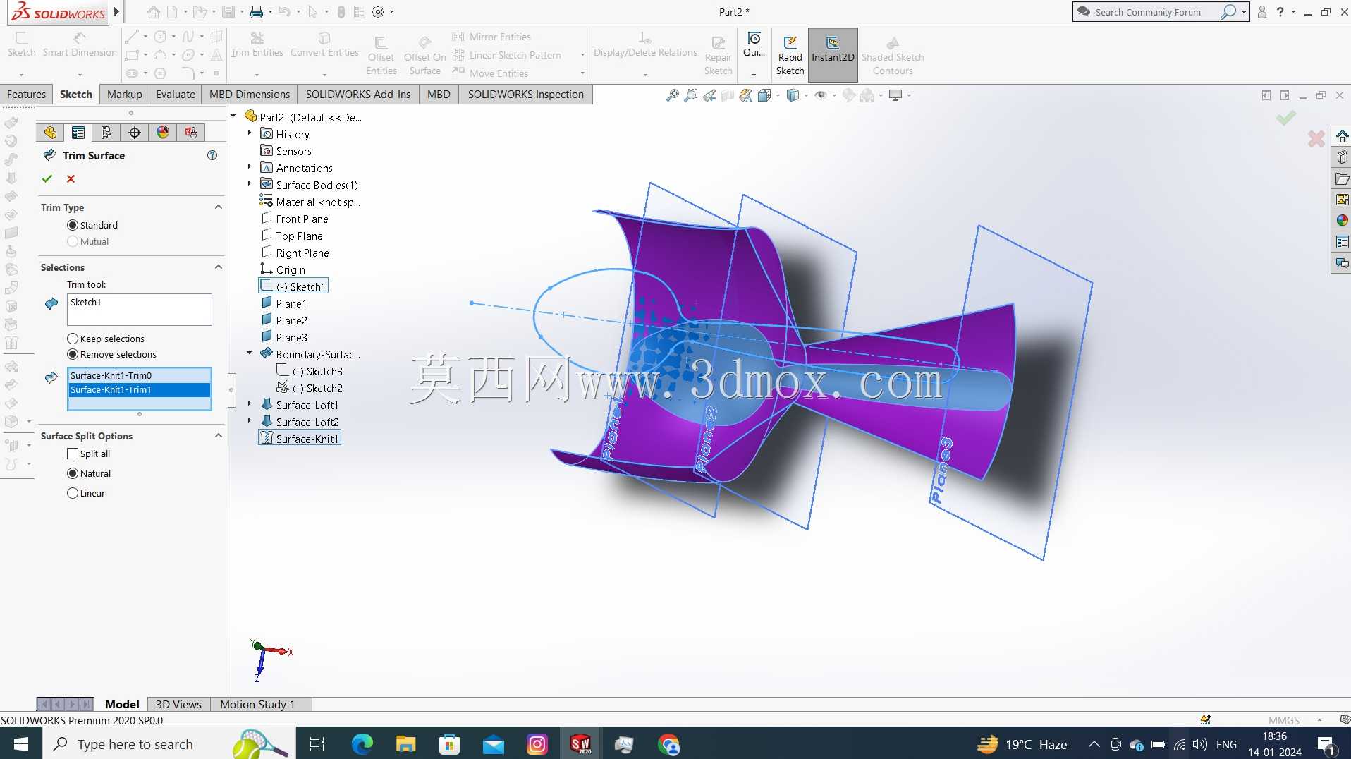The width and height of the screenshot is (1351, 759).
Task: Click the Zoom to Fit icon
Action: (673, 95)
